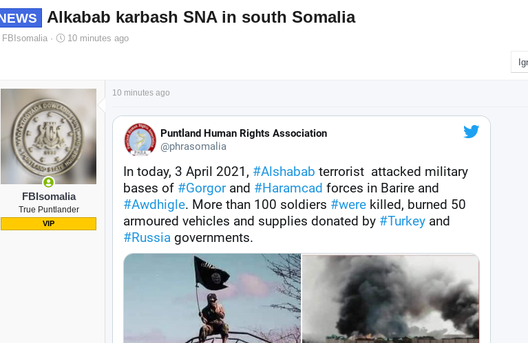Screen dimensions: 528x343
Task: Click the FBIsomalia author link under title
Action: tap(25, 38)
